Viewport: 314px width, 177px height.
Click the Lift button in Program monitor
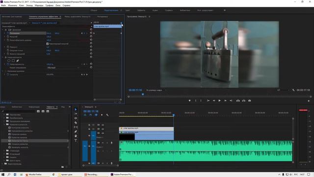[238, 100]
